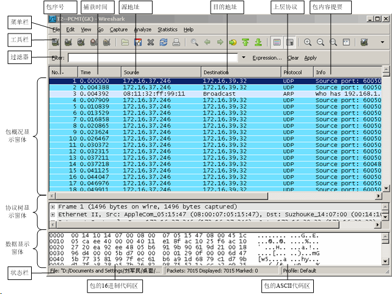Sort by the Protocol column header
Screen dimensions: 392x294
point(297,72)
